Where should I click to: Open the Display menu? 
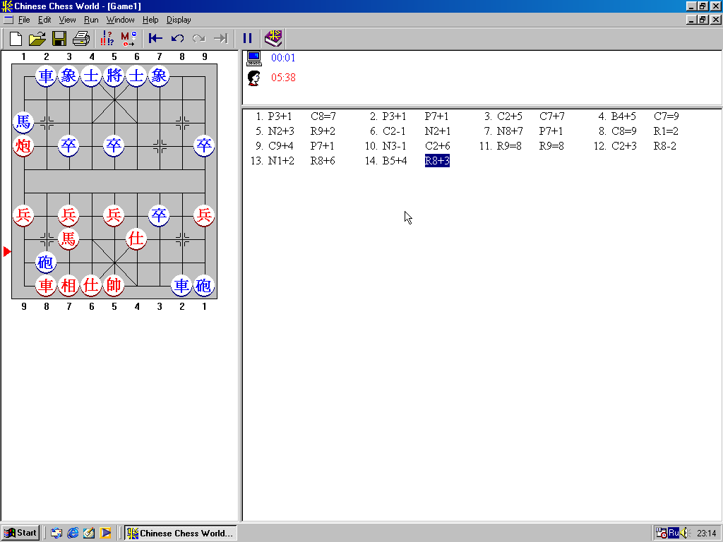[179, 20]
